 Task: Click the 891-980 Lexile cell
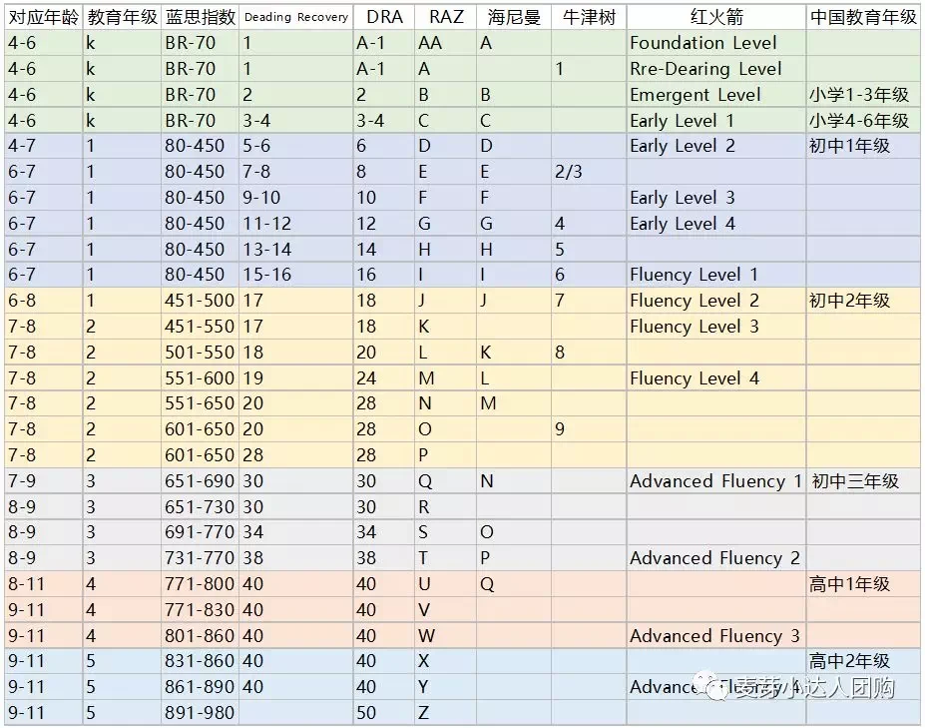pyautogui.click(x=200, y=713)
